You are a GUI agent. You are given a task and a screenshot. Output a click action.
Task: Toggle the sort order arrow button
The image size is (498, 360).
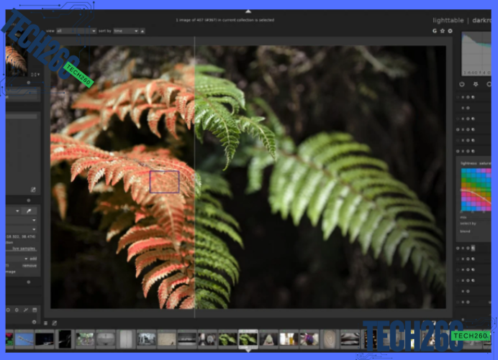tap(142, 32)
